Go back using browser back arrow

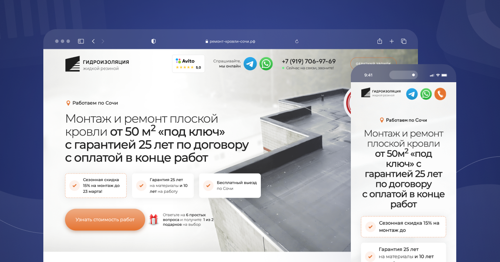(93, 41)
